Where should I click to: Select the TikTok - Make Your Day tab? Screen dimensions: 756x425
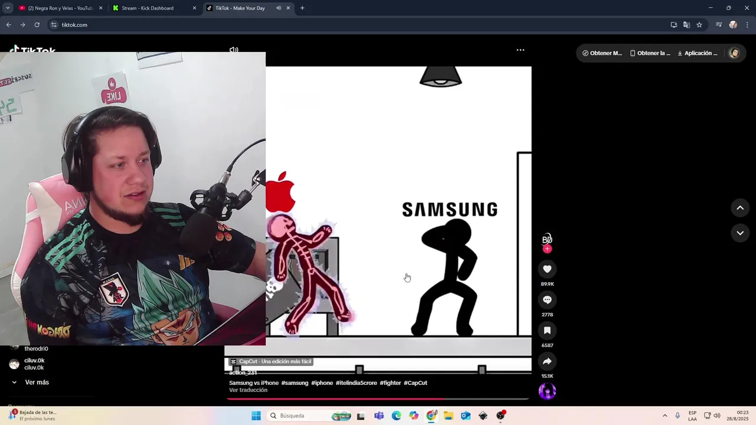[240, 8]
